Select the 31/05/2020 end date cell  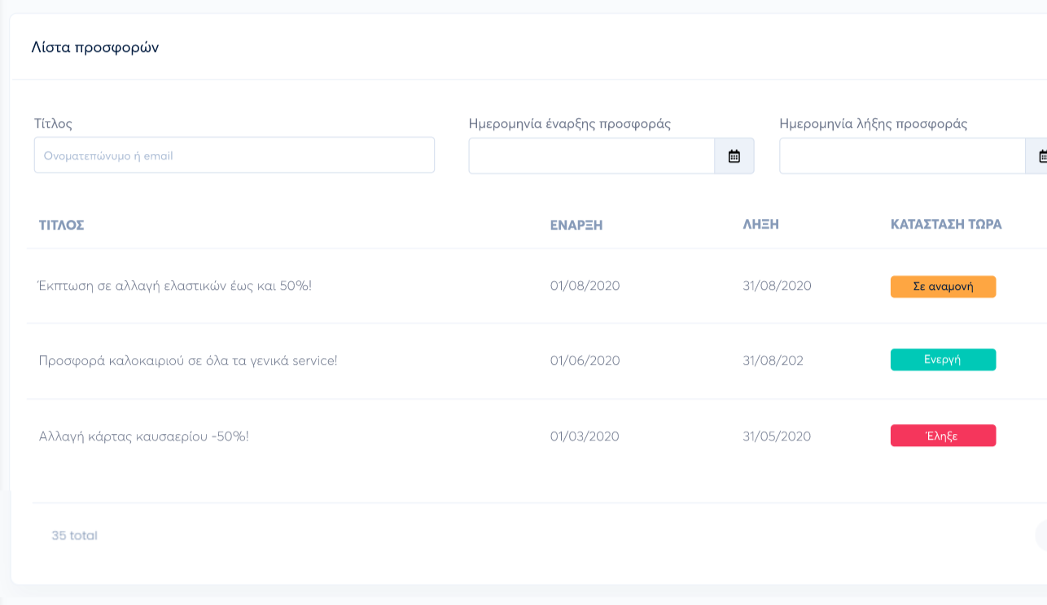pyautogui.click(x=777, y=436)
